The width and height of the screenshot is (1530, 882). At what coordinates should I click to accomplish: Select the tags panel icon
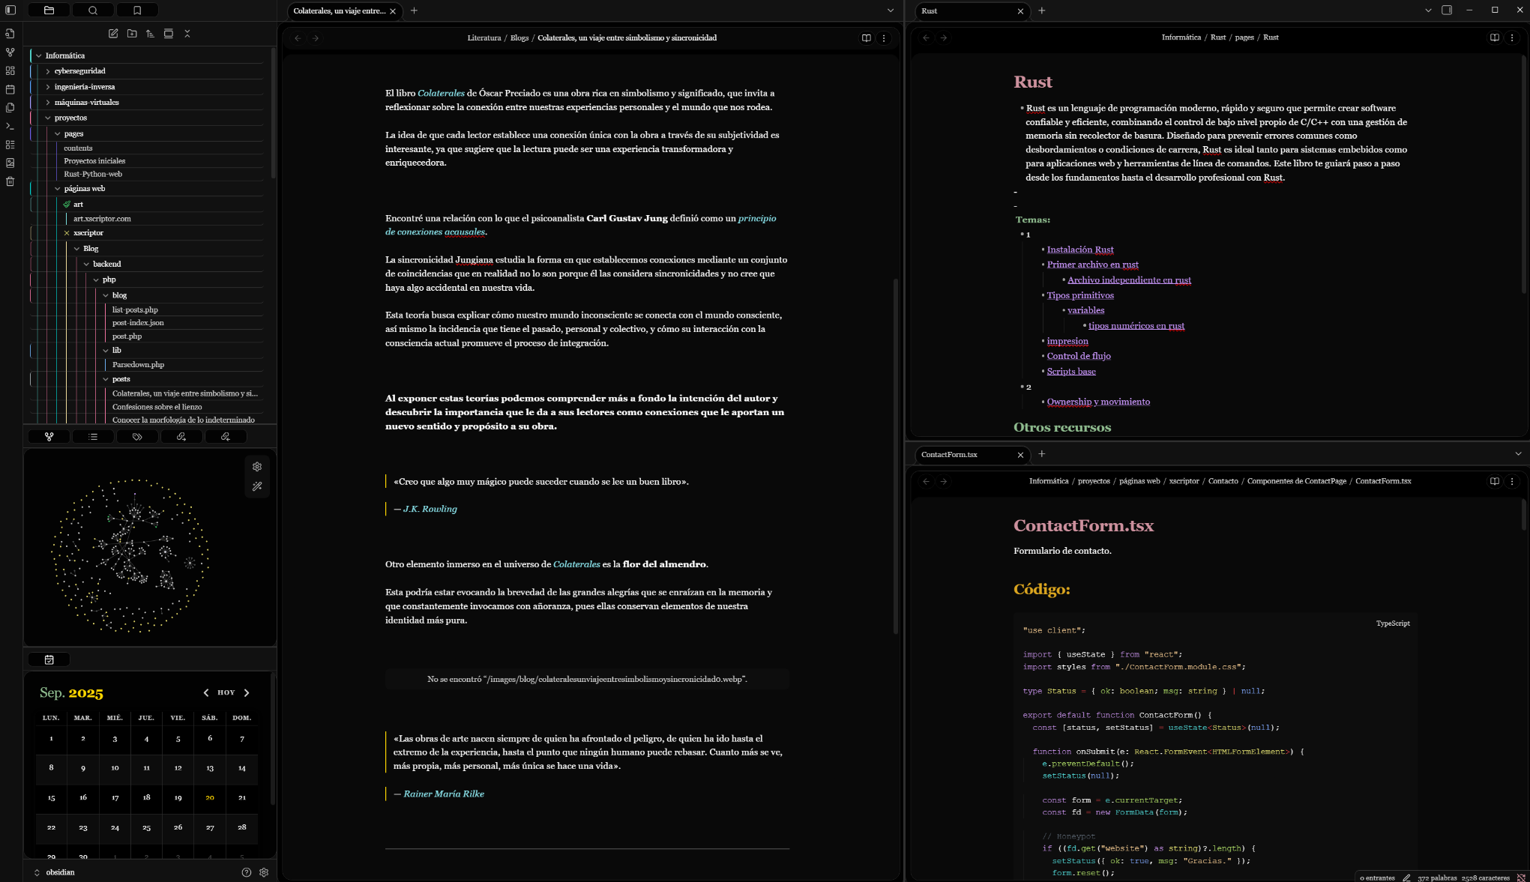tap(138, 436)
